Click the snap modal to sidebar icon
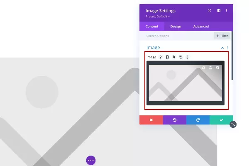249x166 pixels. tap(219, 11)
